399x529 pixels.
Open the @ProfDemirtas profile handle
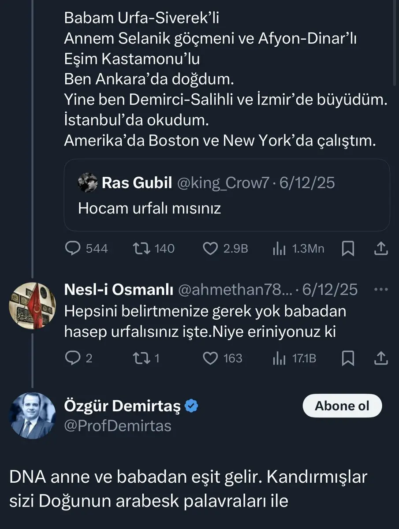point(118,425)
